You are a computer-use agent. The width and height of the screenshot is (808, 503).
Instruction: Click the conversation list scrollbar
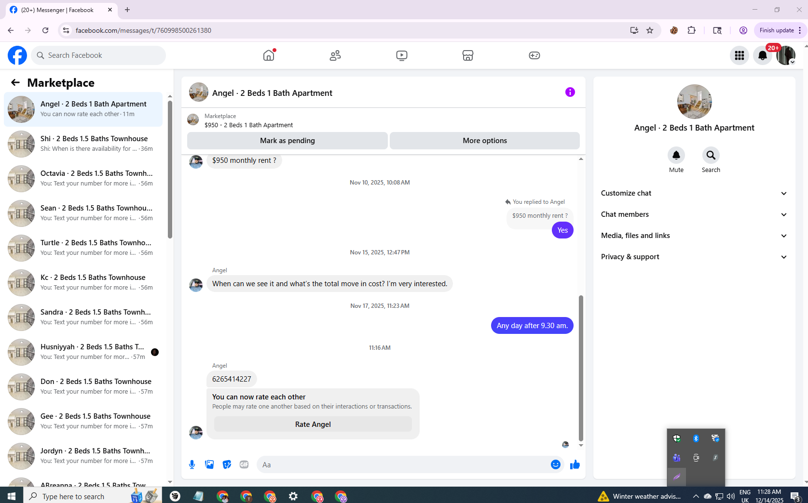[x=170, y=169]
